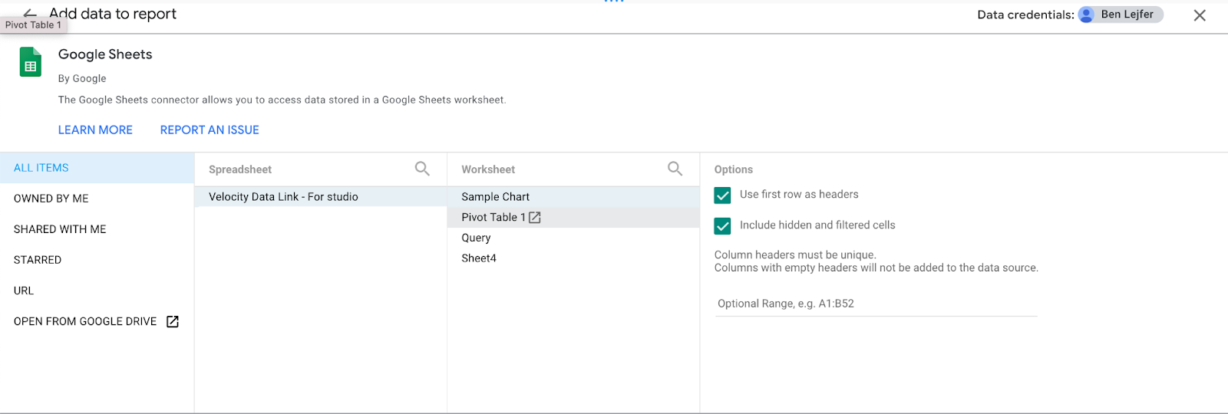Click Report an Issue link
The width and height of the screenshot is (1228, 414).
click(210, 130)
